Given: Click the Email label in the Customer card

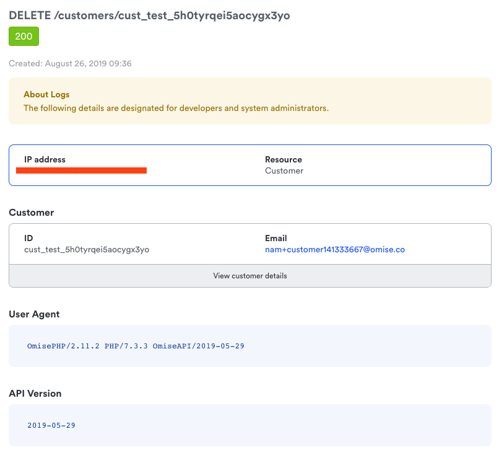Looking at the screenshot, I should 276,238.
